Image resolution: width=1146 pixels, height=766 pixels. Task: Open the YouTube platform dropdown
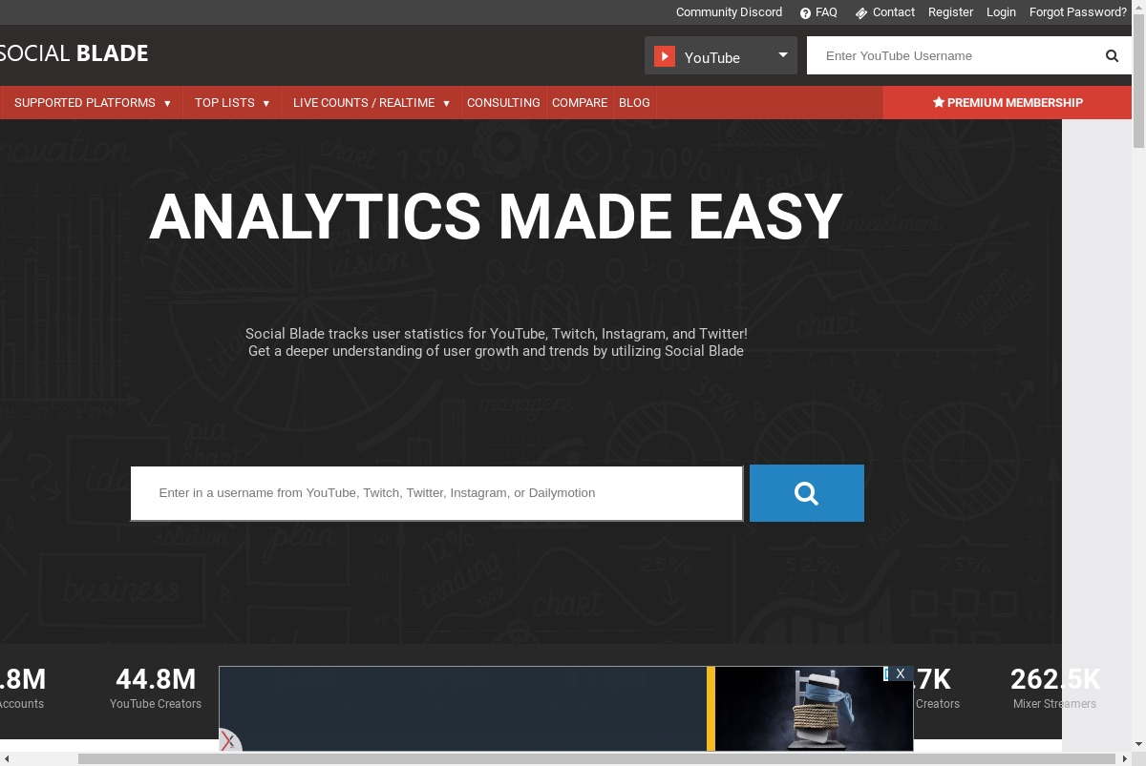tap(721, 56)
